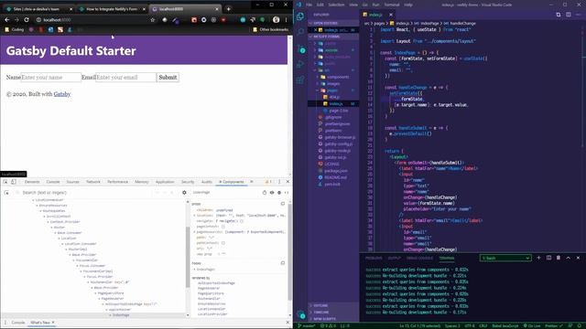Split the VS Code editor to the right
This screenshot has height=329, width=586.
[x=568, y=15]
